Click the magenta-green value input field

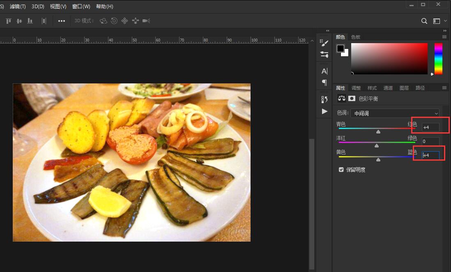tap(430, 141)
